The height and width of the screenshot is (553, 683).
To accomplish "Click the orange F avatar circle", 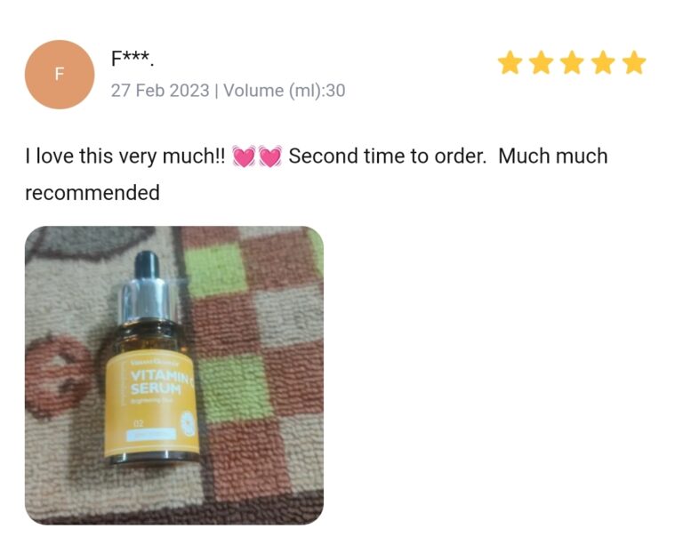I will point(60,75).
